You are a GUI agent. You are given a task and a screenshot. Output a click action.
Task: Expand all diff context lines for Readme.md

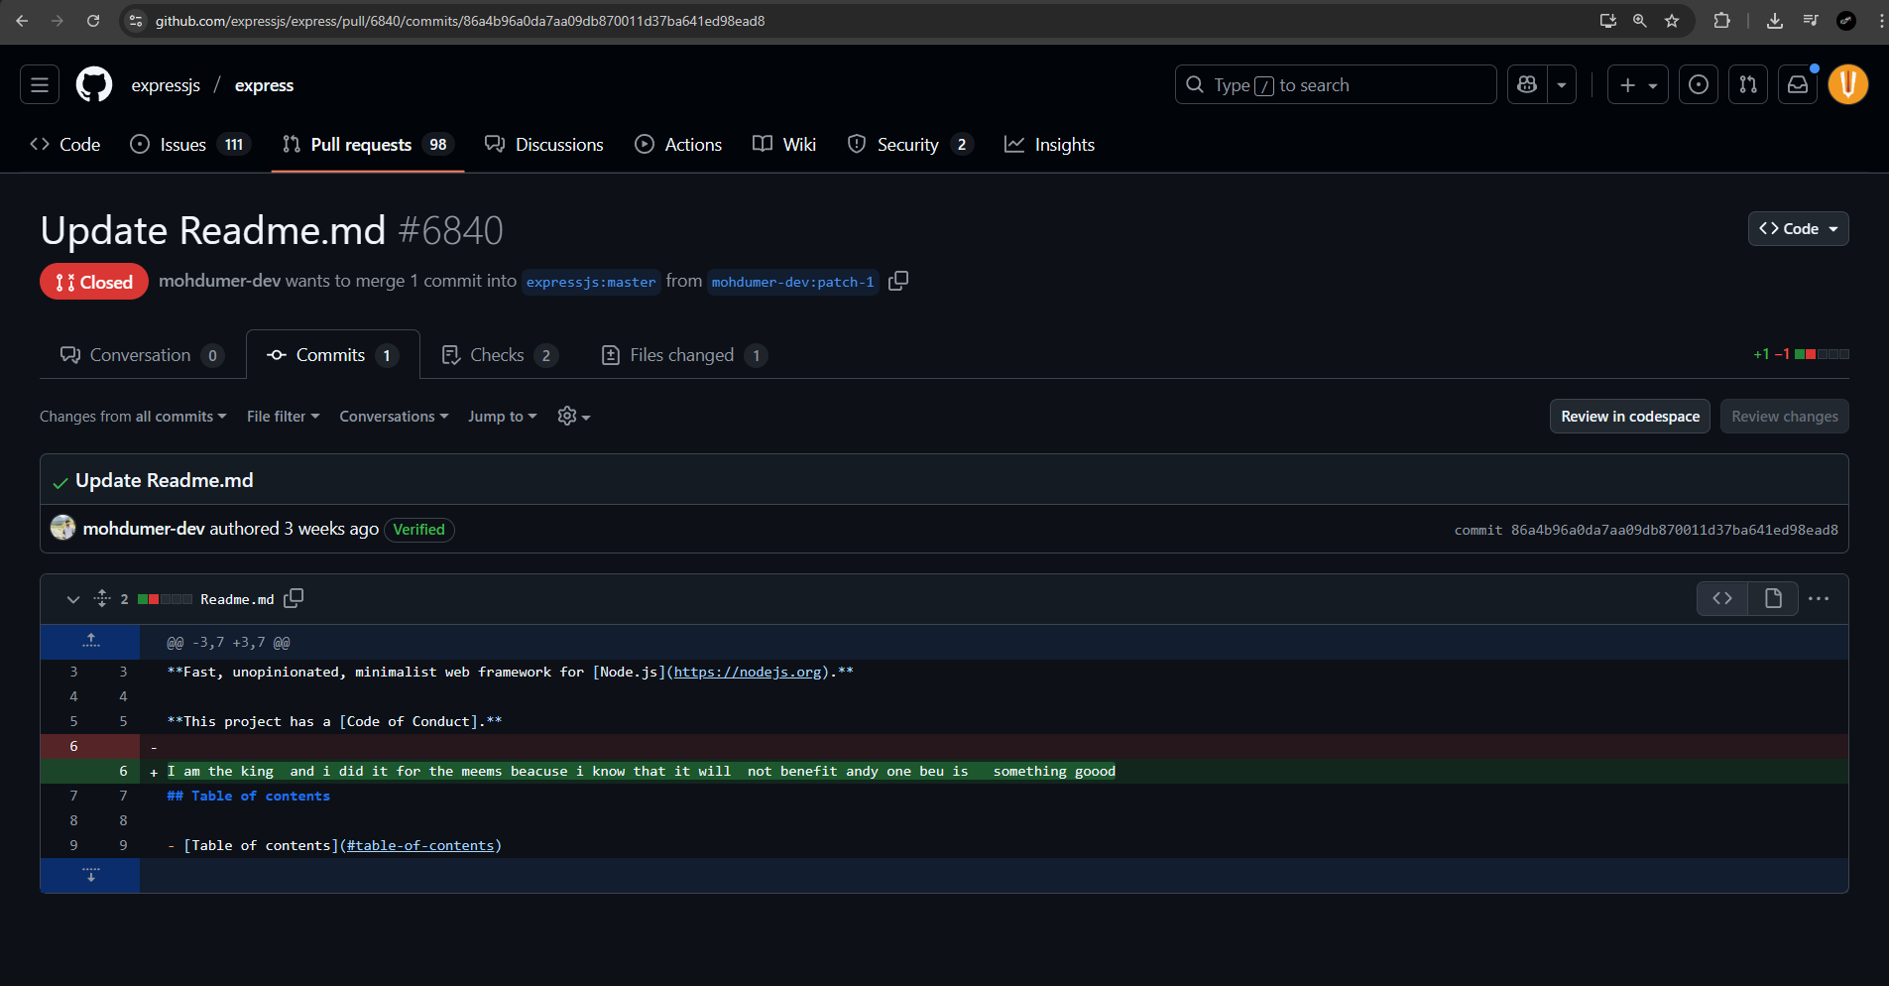tap(100, 598)
